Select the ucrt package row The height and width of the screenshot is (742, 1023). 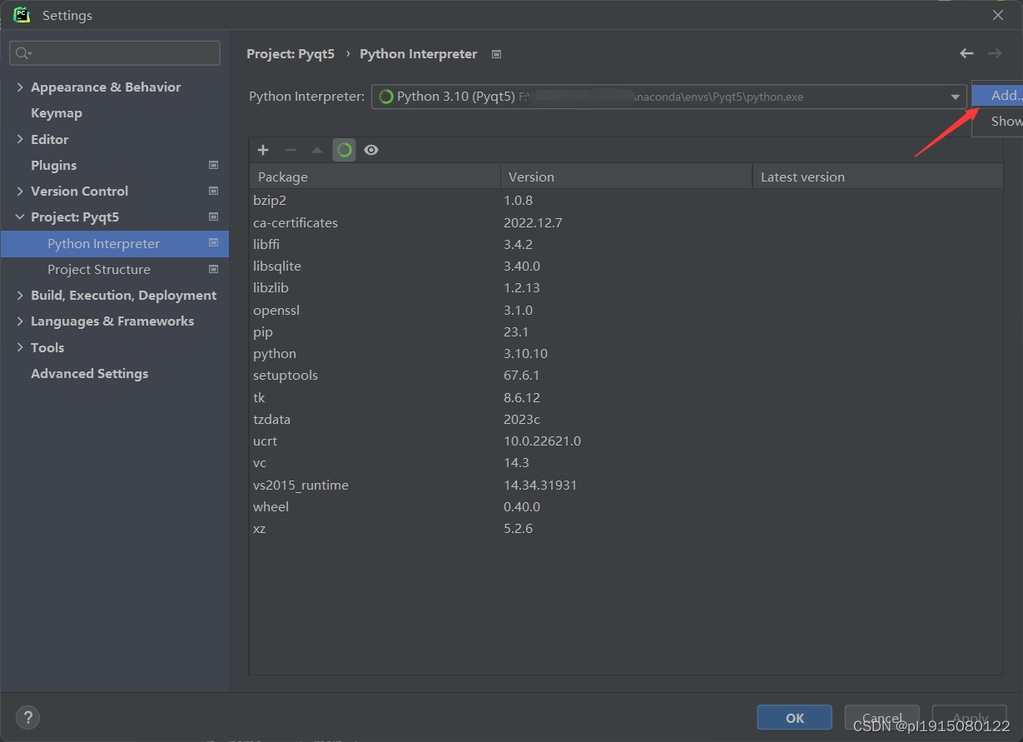(x=626, y=441)
